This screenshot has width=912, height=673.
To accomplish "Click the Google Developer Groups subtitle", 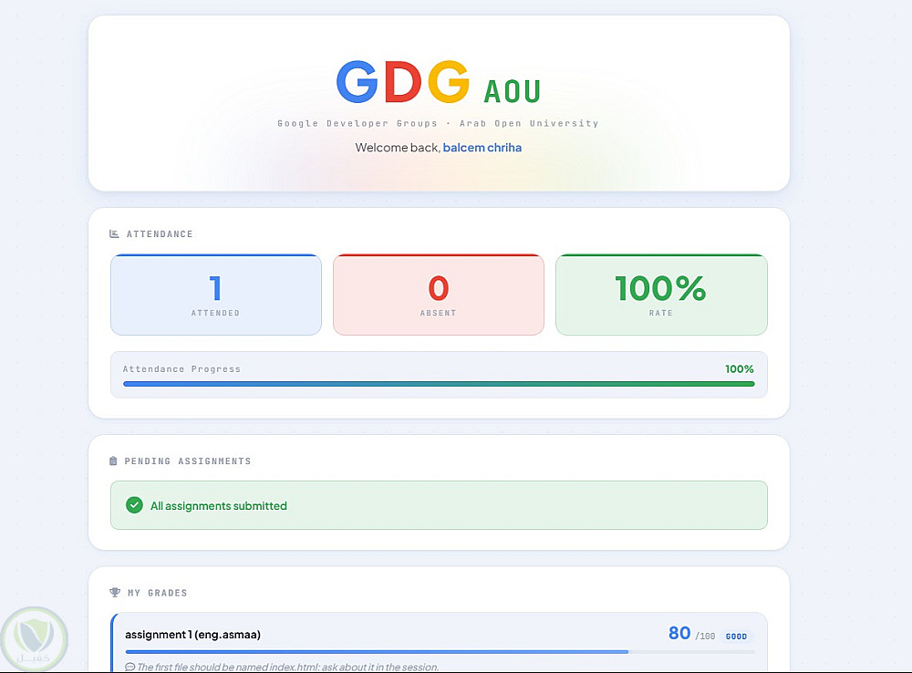I will pos(438,123).
